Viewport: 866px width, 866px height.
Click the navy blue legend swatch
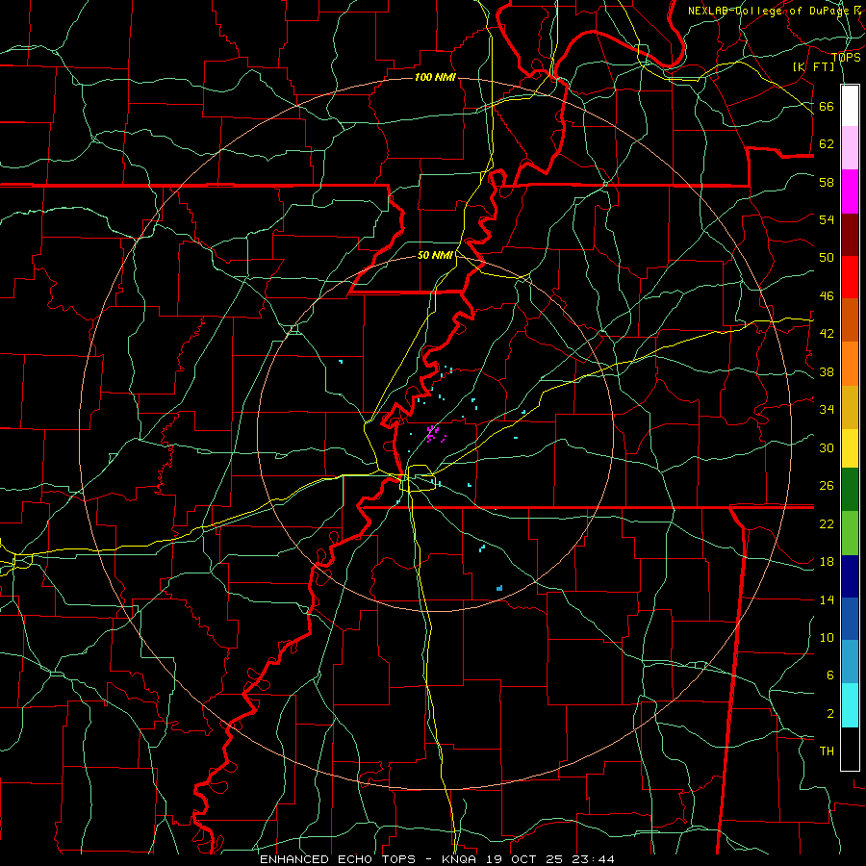click(x=850, y=576)
